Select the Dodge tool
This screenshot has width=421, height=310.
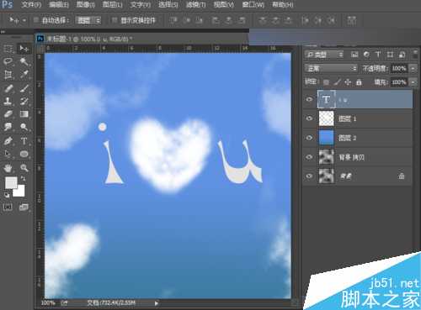point(24,127)
